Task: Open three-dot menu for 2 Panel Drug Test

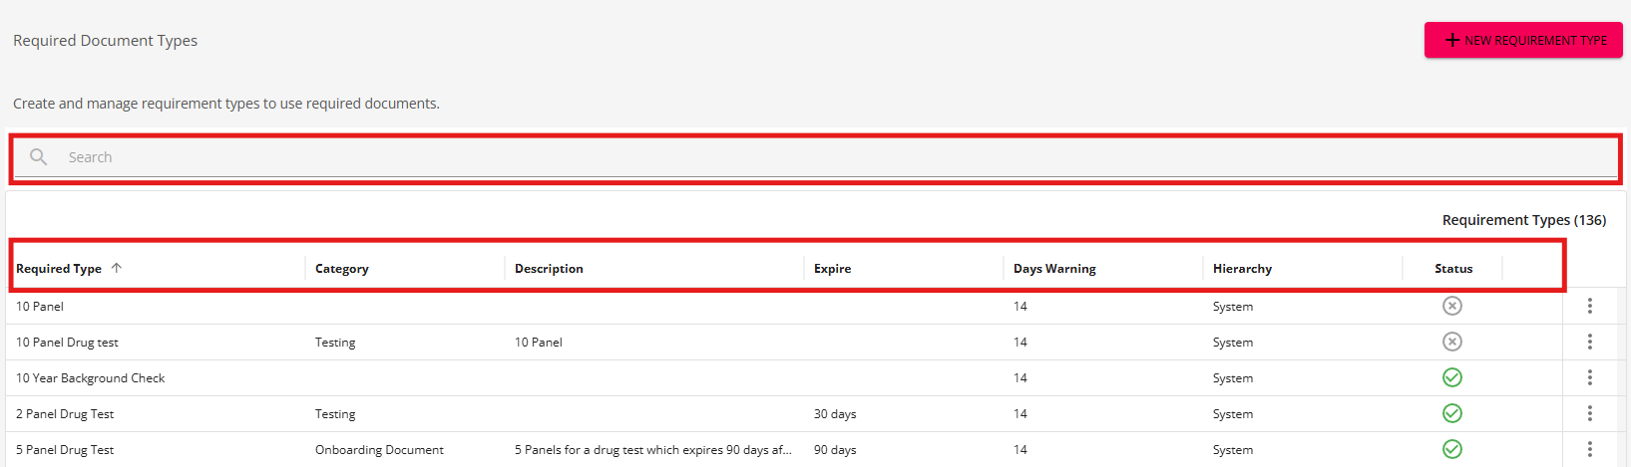Action: pos(1590,413)
